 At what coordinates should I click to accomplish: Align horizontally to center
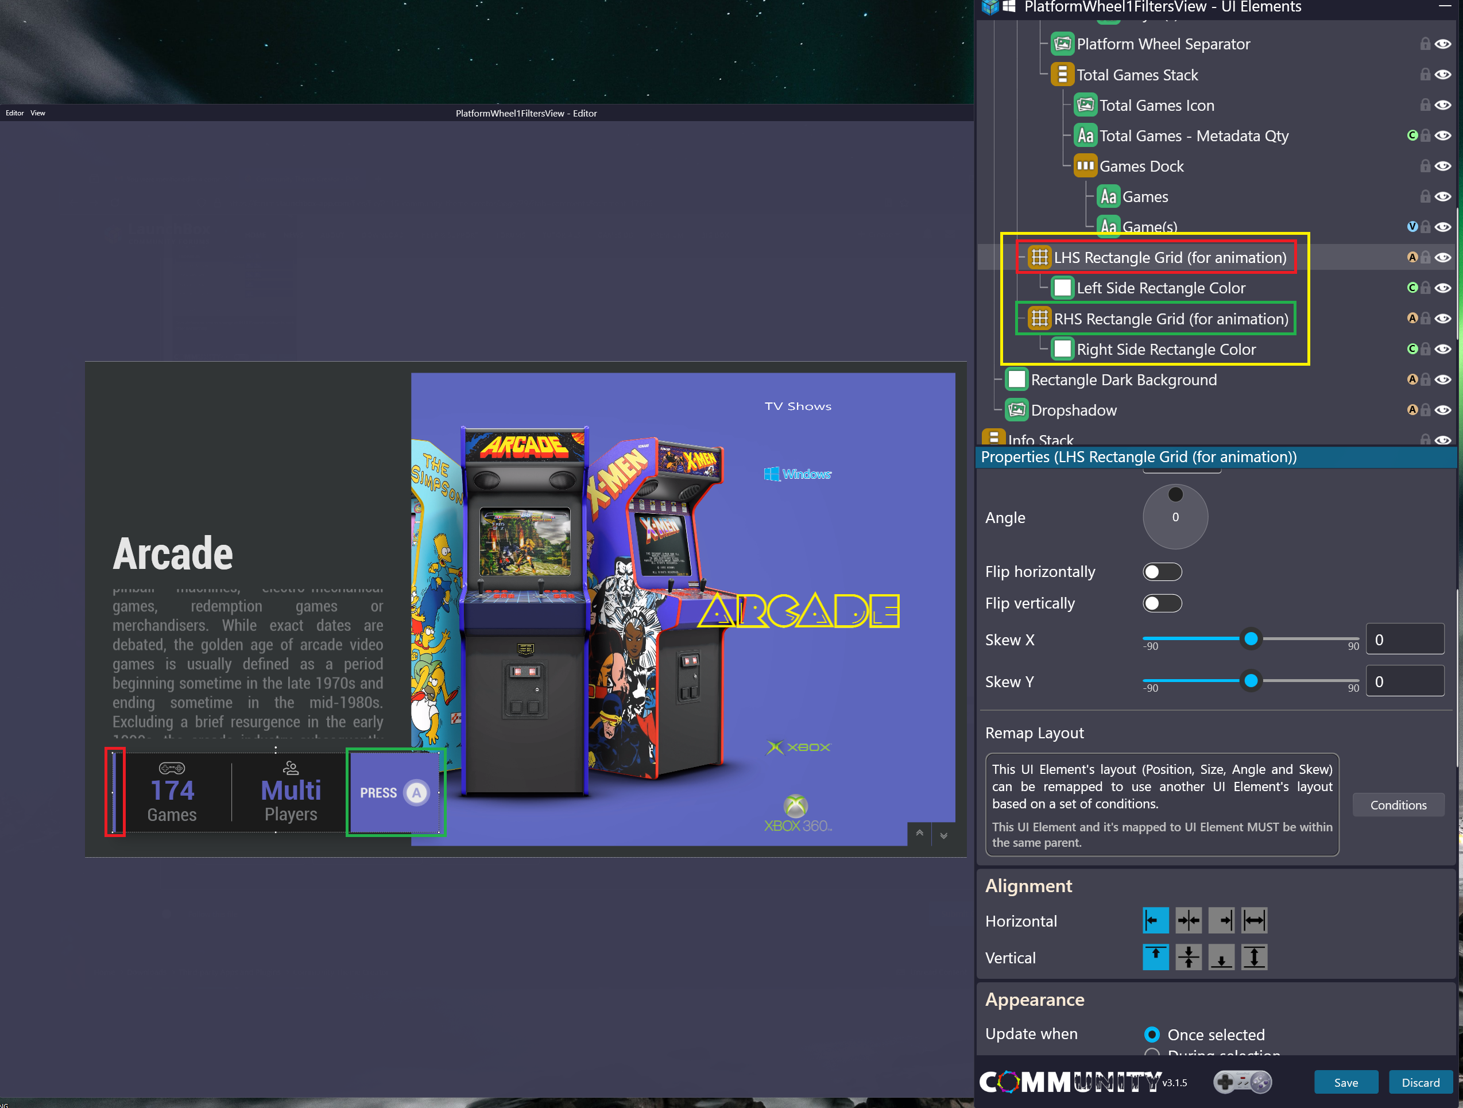pyautogui.click(x=1189, y=920)
